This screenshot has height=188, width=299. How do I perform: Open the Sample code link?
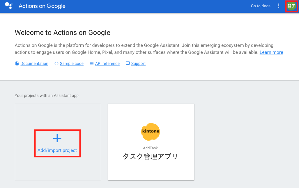72,63
